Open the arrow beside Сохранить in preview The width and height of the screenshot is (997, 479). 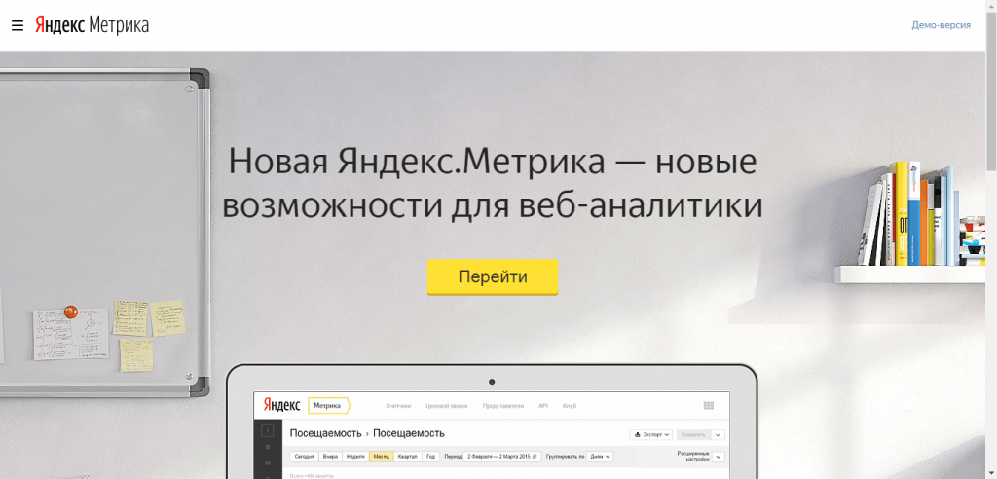point(718,434)
